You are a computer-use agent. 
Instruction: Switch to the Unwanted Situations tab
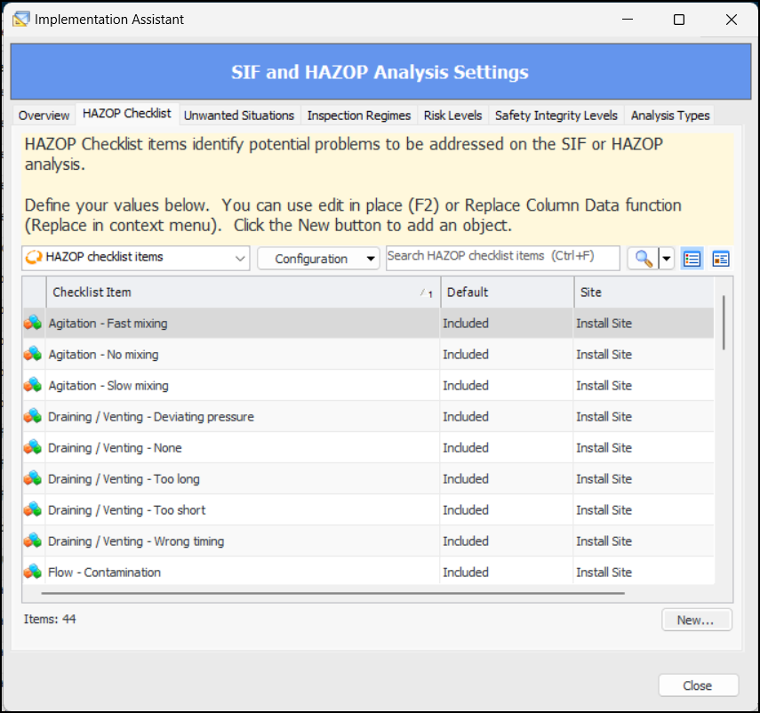pos(238,116)
